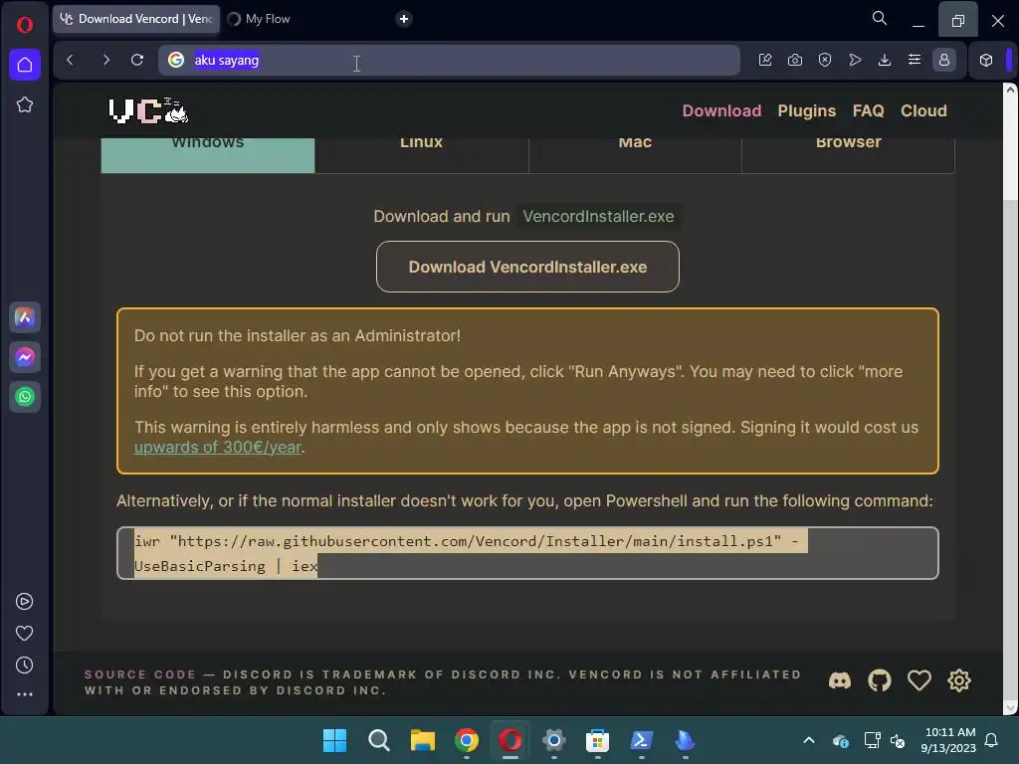Screen dimensions: 1019x764
Task: Open bookmarks star in sidebar
Action: [x=25, y=104]
